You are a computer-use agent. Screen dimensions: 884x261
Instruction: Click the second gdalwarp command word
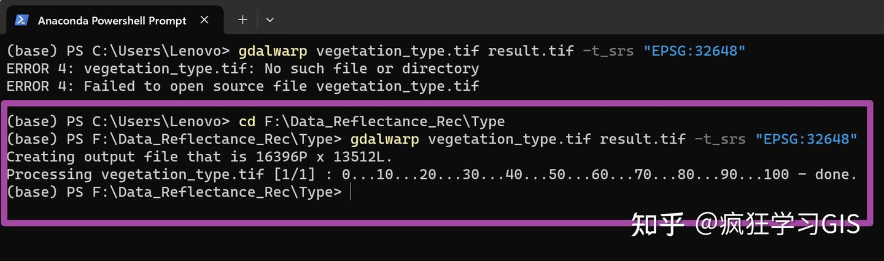[384, 139]
